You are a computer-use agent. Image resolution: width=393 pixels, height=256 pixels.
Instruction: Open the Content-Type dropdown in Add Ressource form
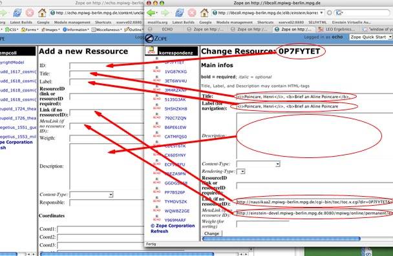(92, 195)
